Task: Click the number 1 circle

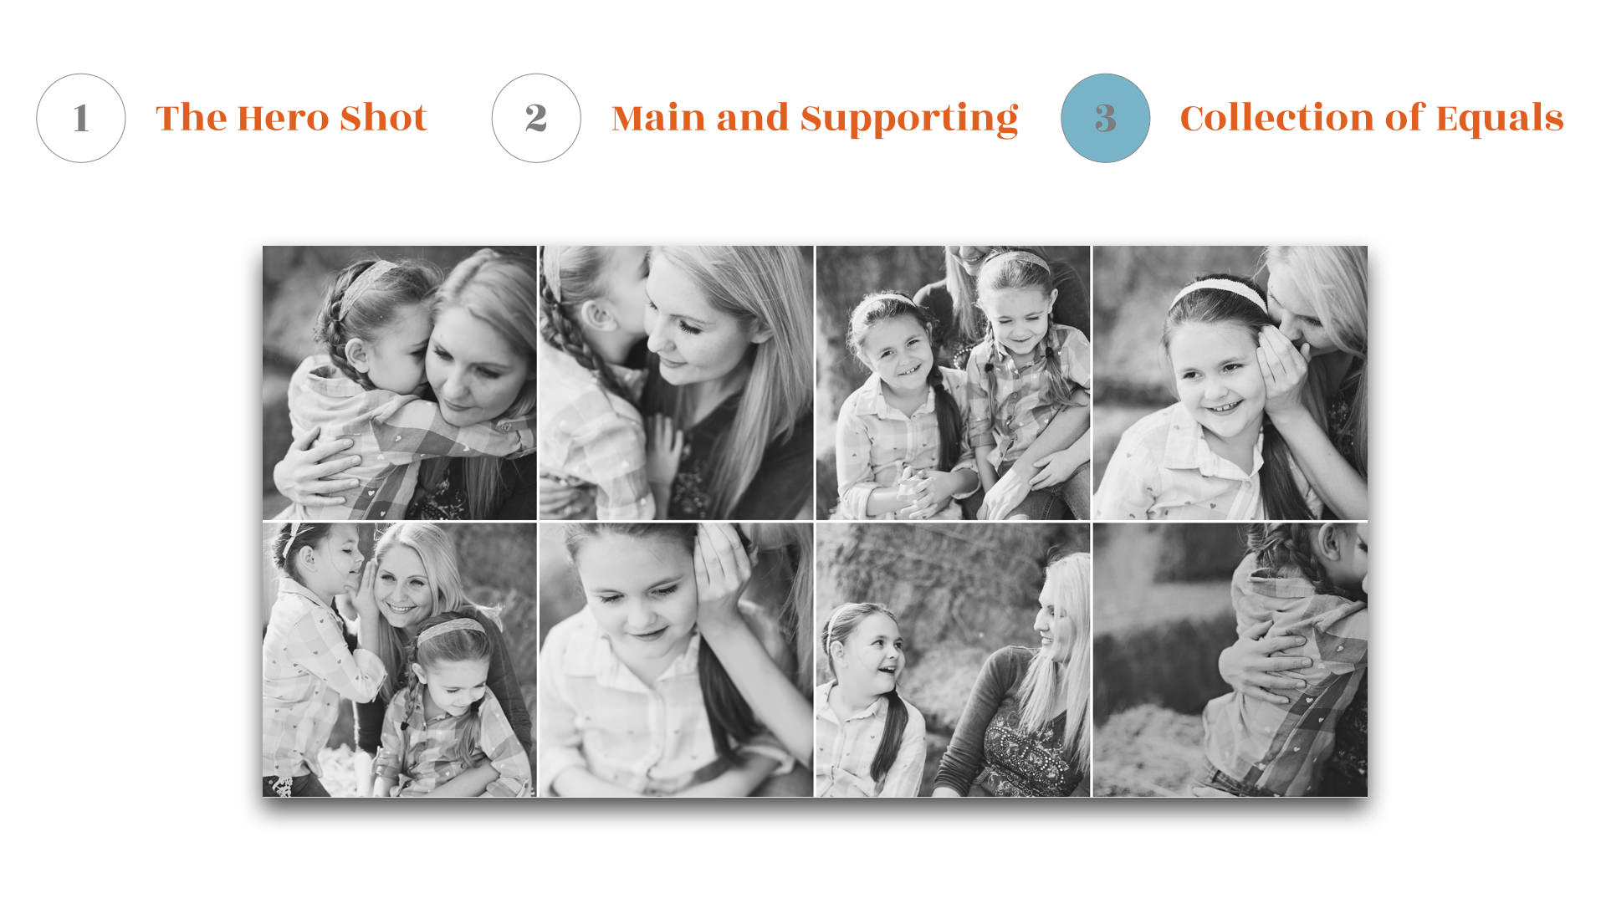Action: pyautogui.click(x=81, y=118)
